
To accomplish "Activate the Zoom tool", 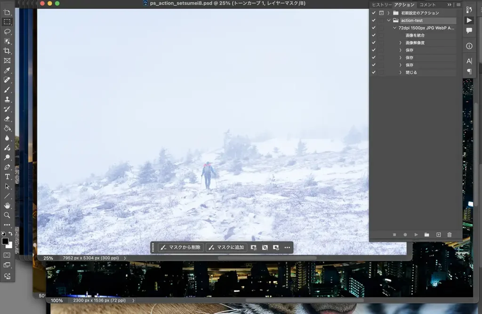I will (x=7, y=215).
